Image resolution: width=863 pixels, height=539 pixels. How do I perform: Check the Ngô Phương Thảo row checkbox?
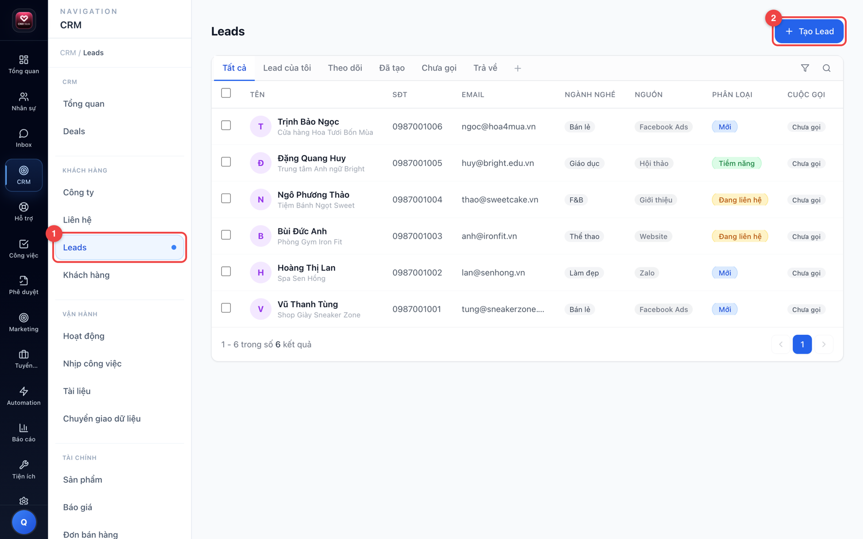(226, 198)
